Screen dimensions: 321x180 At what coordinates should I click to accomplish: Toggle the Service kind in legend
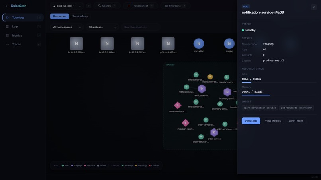click(89, 165)
